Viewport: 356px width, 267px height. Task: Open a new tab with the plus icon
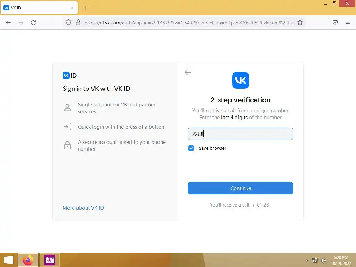[85, 8]
